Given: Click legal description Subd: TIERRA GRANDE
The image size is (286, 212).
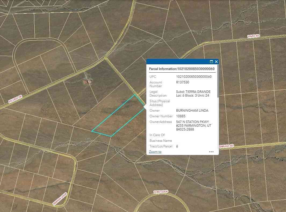Looking at the screenshot, I should pos(193,91).
